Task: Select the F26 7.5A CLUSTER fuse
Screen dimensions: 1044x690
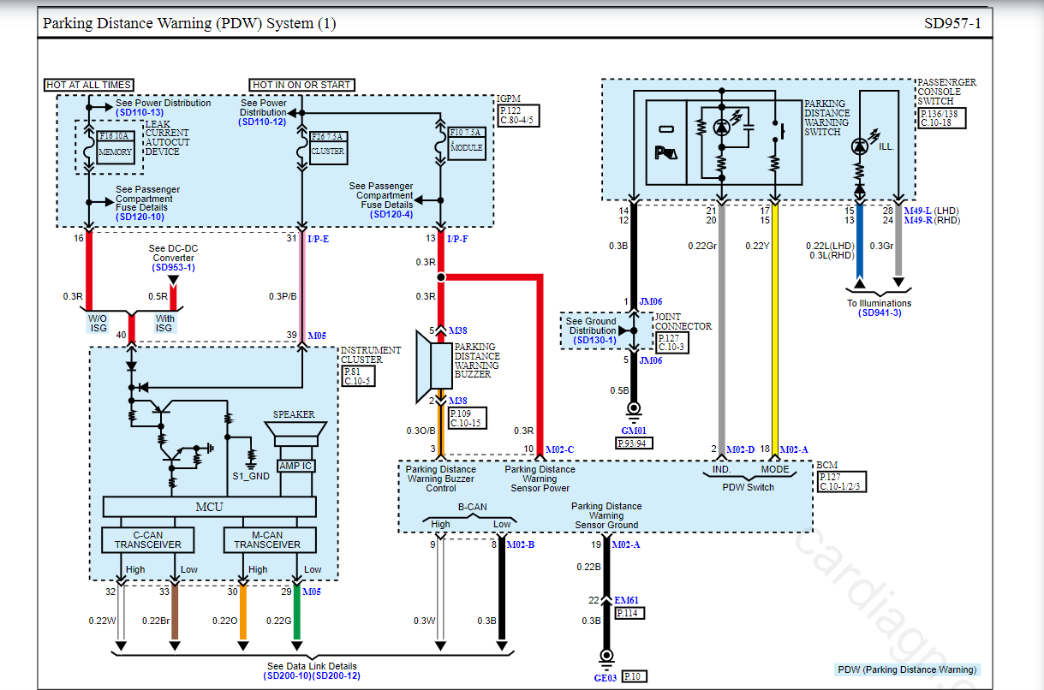Action: pos(325,145)
